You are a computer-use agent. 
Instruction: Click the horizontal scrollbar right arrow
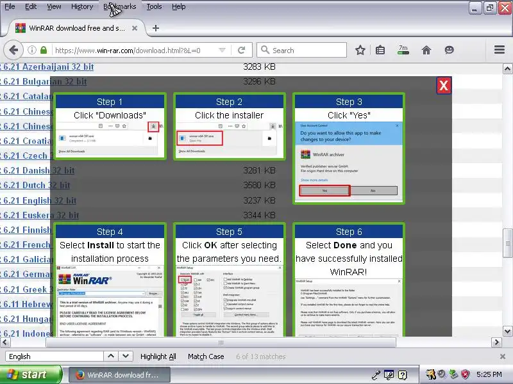496,342
